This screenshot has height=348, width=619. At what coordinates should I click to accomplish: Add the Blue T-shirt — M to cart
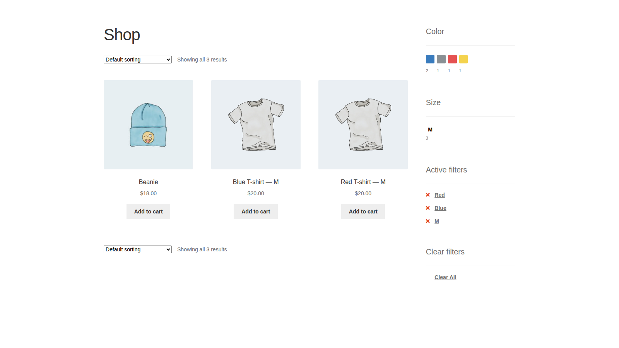pyautogui.click(x=256, y=212)
